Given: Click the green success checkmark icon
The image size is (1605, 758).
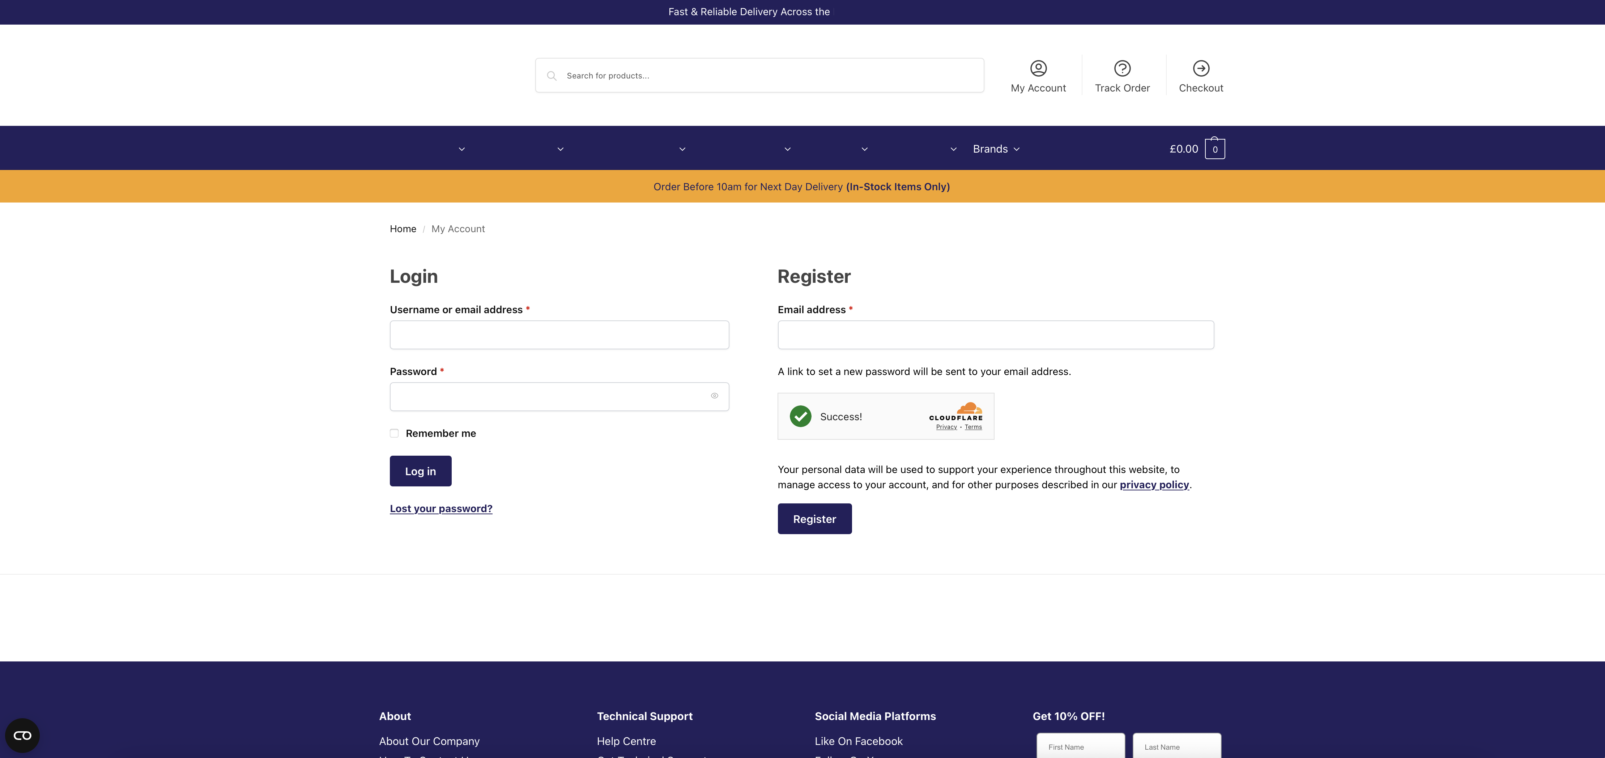Looking at the screenshot, I should tap(801, 416).
